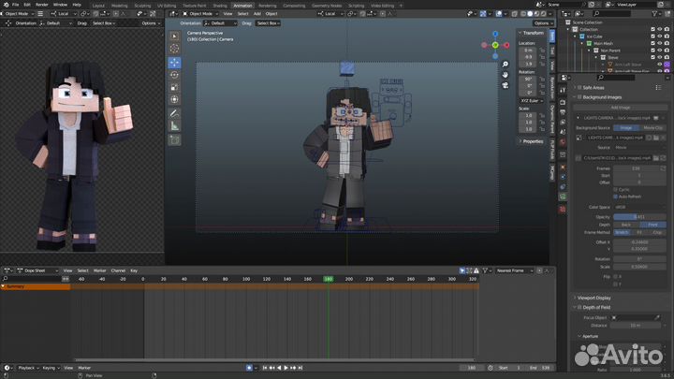The image size is (674, 379).
Task: Collapse the Aperture subpanel
Action: [x=579, y=336]
